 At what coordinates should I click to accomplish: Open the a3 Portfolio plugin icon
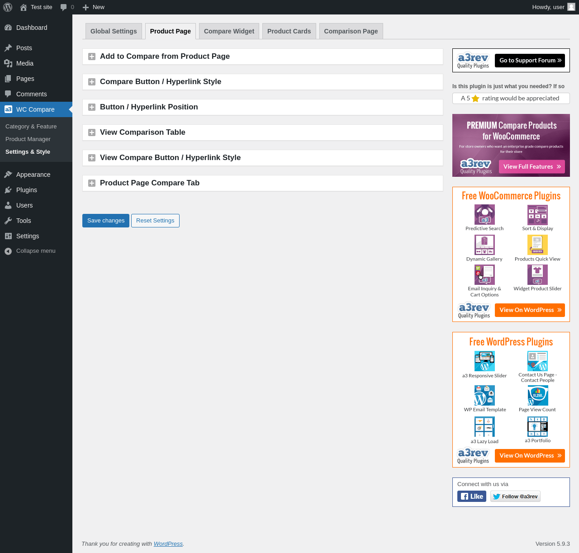point(537,427)
